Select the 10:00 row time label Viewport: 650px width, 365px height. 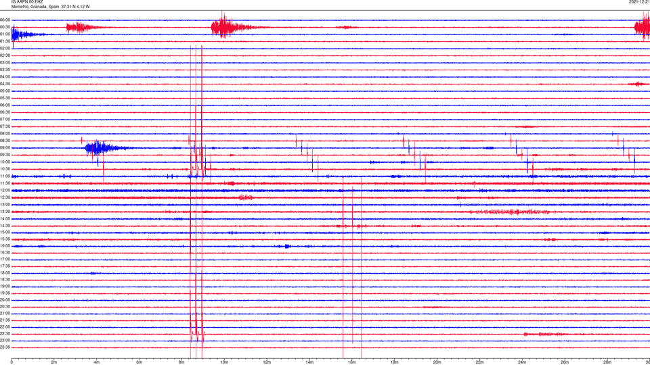pos(5,162)
